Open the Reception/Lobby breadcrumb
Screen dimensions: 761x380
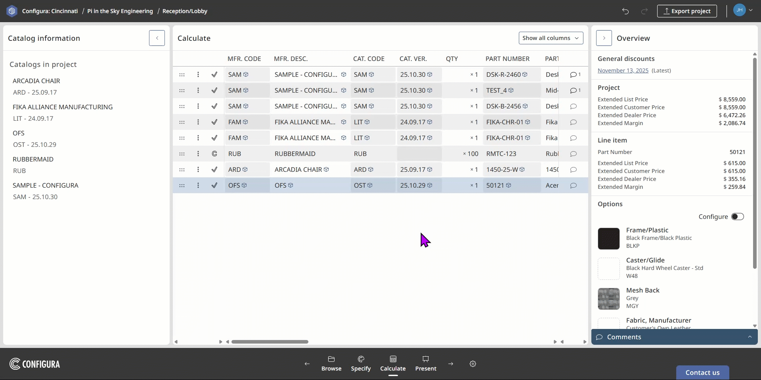point(185,11)
